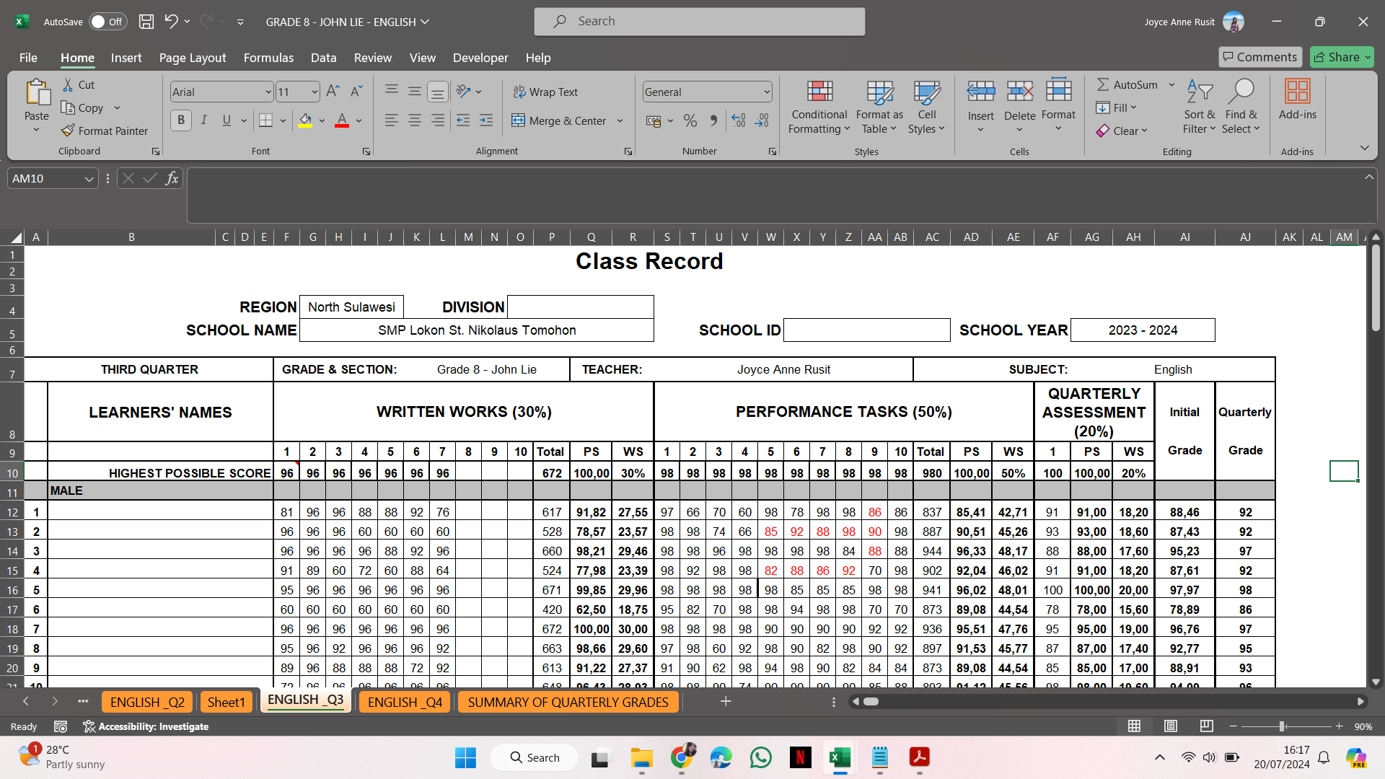Switch to Page Layout view in status bar
This screenshot has height=779, width=1385.
point(1170,726)
